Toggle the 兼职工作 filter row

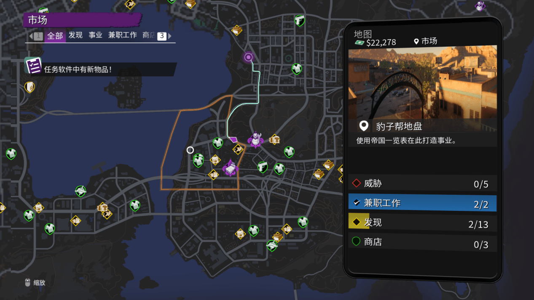[422, 203]
